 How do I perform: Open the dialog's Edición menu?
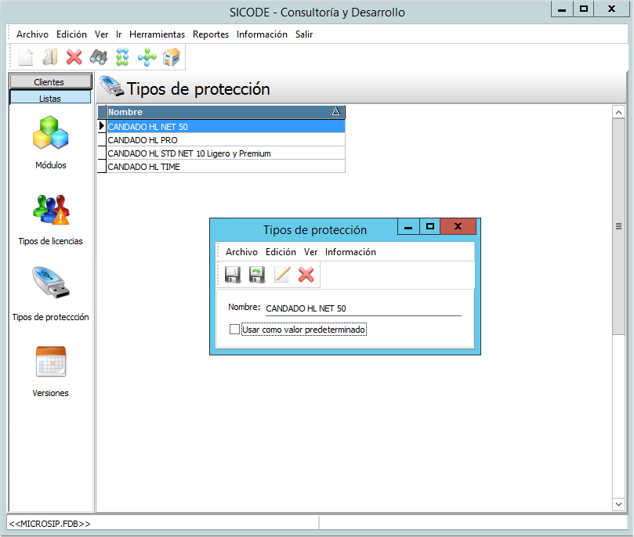click(x=281, y=252)
